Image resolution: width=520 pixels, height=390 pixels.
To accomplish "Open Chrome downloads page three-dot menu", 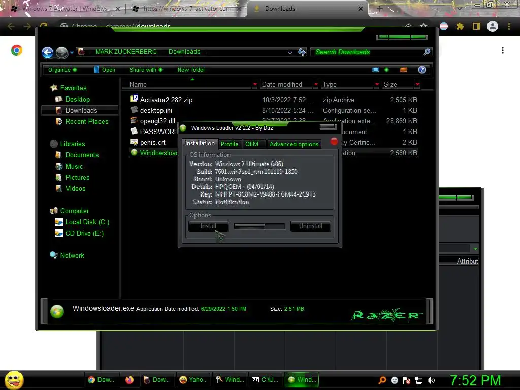I will pyautogui.click(x=503, y=50).
